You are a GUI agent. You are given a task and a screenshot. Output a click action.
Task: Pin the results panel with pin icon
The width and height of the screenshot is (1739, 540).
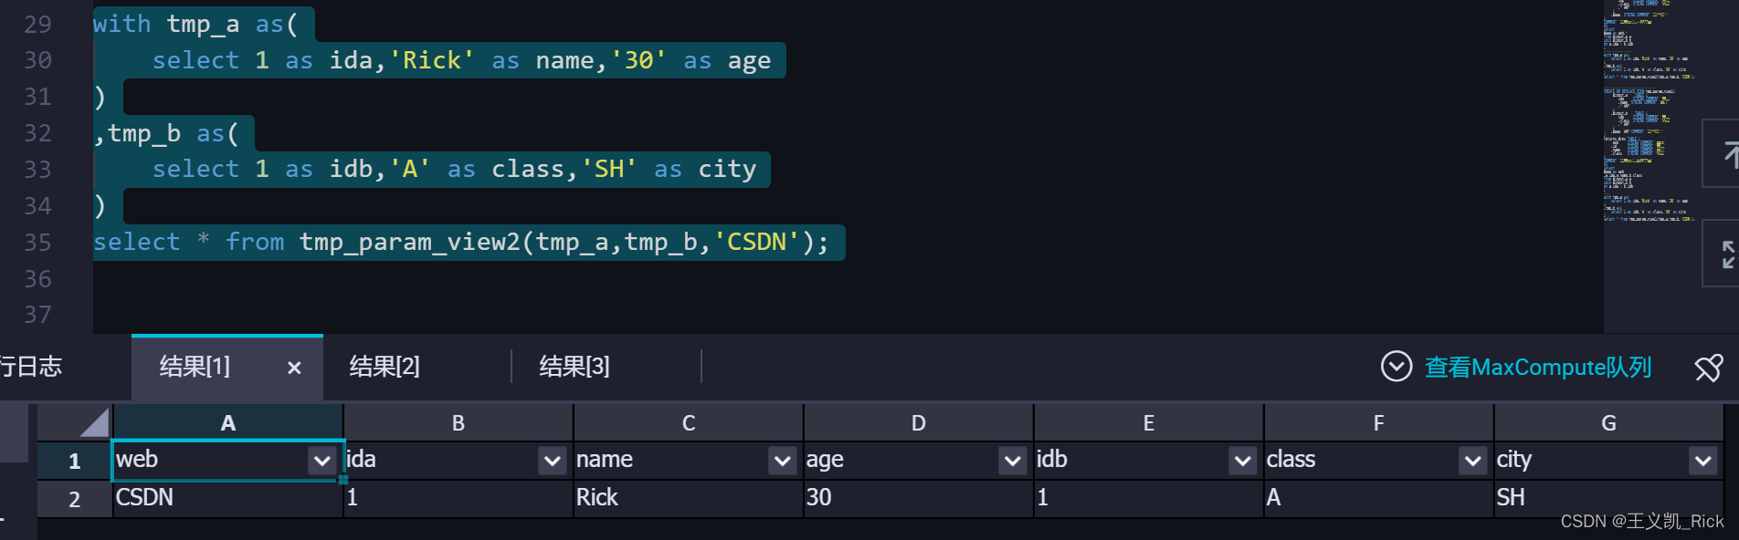(1708, 368)
